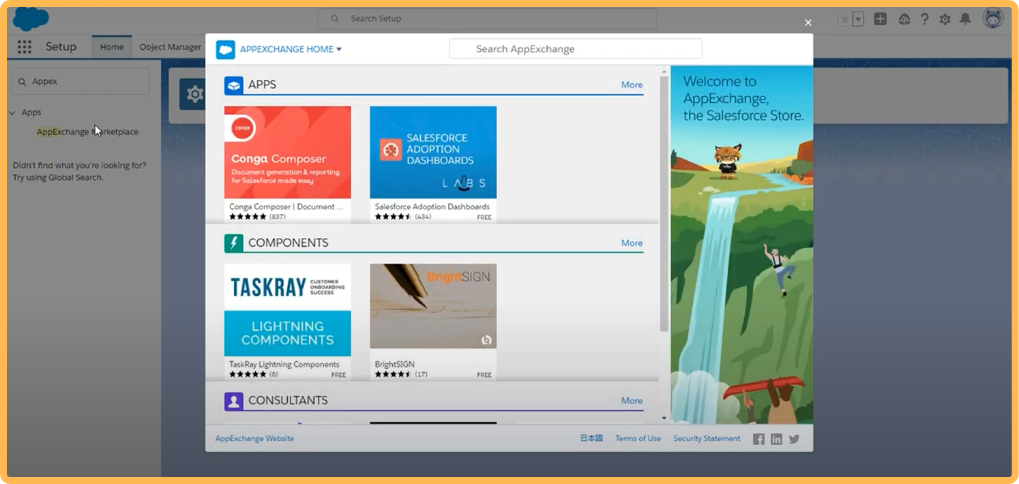Click the LinkedIn icon in footer
This screenshot has height=484, width=1019.
[x=776, y=439]
